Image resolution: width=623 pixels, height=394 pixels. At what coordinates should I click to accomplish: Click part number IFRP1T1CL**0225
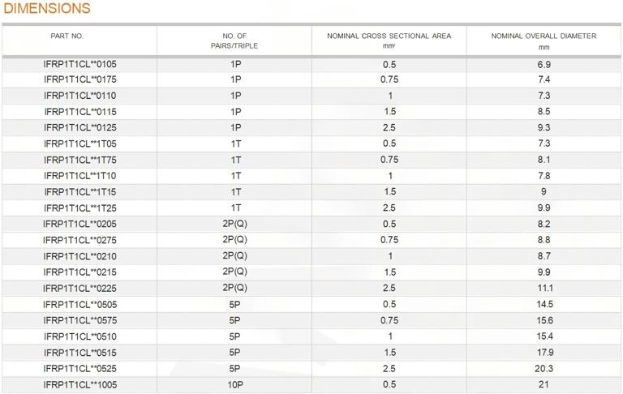(x=79, y=289)
